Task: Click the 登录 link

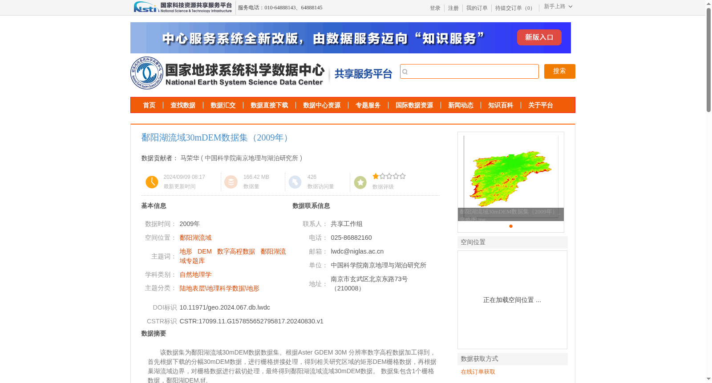Action: (435, 8)
